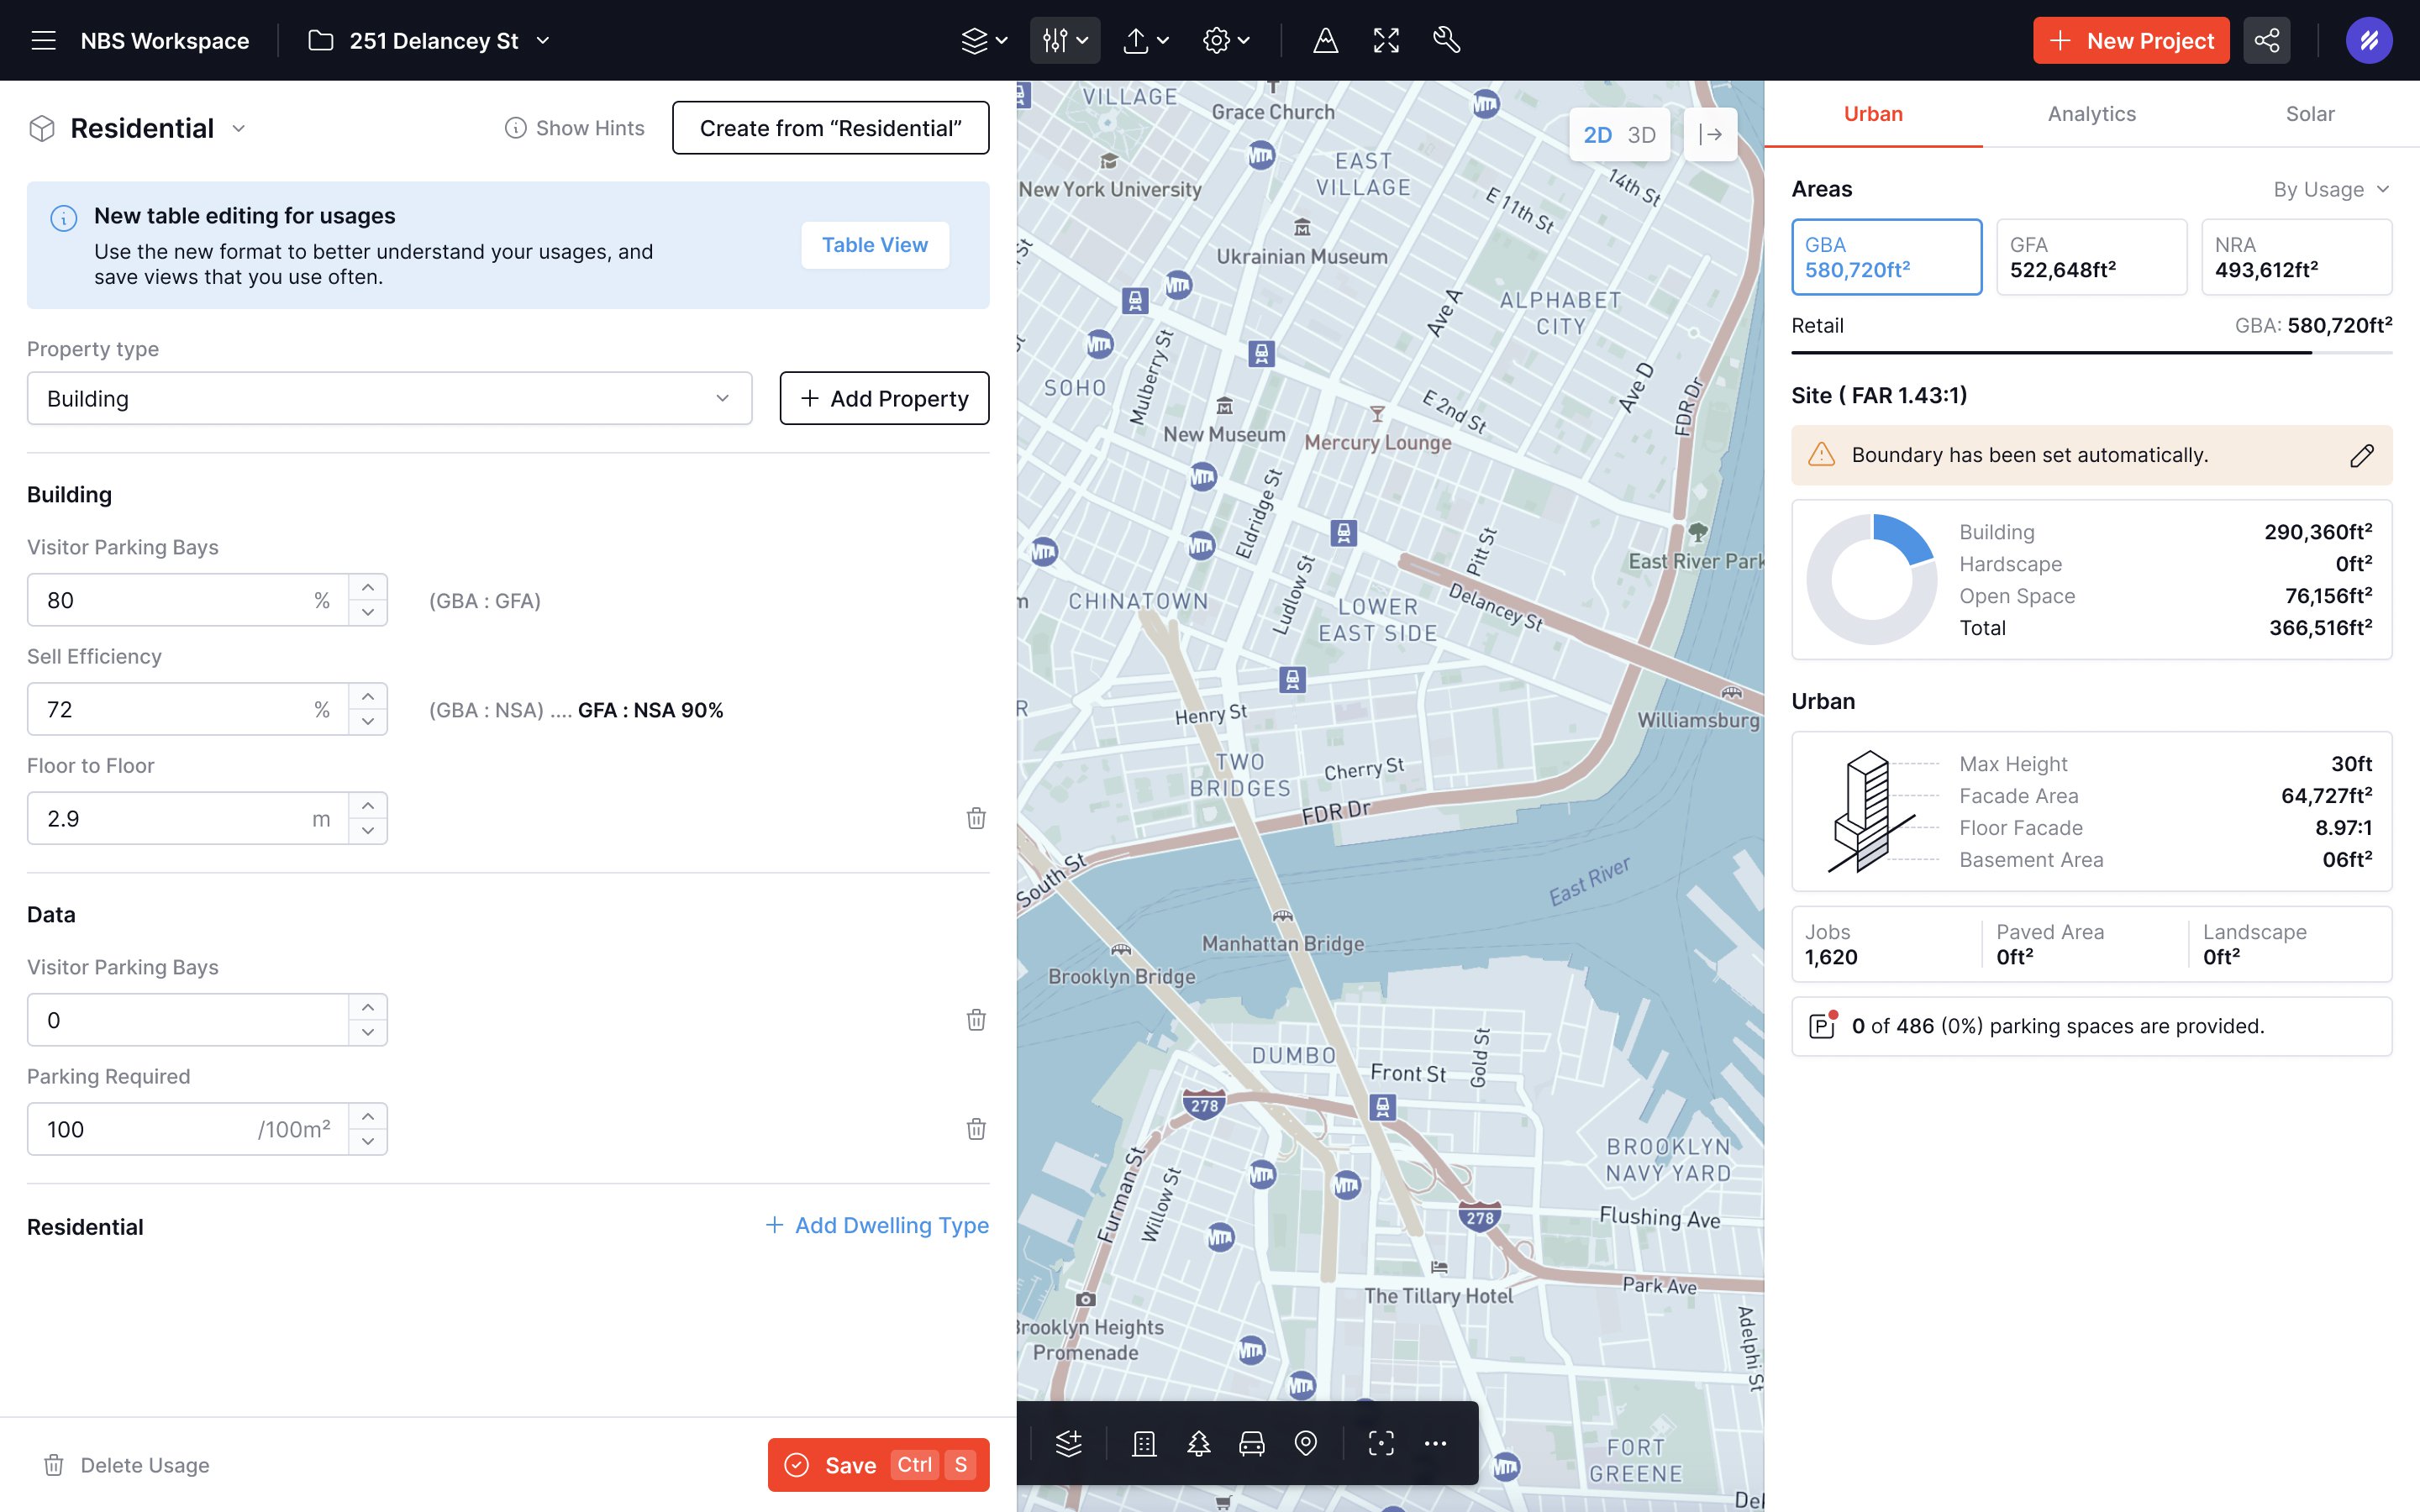This screenshot has width=2420, height=1512.
Task: Select the car icon in map toolbar
Action: pos(1252,1443)
